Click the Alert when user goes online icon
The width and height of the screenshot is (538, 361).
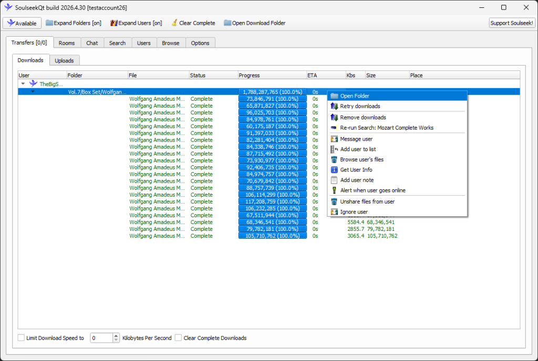[x=334, y=190]
